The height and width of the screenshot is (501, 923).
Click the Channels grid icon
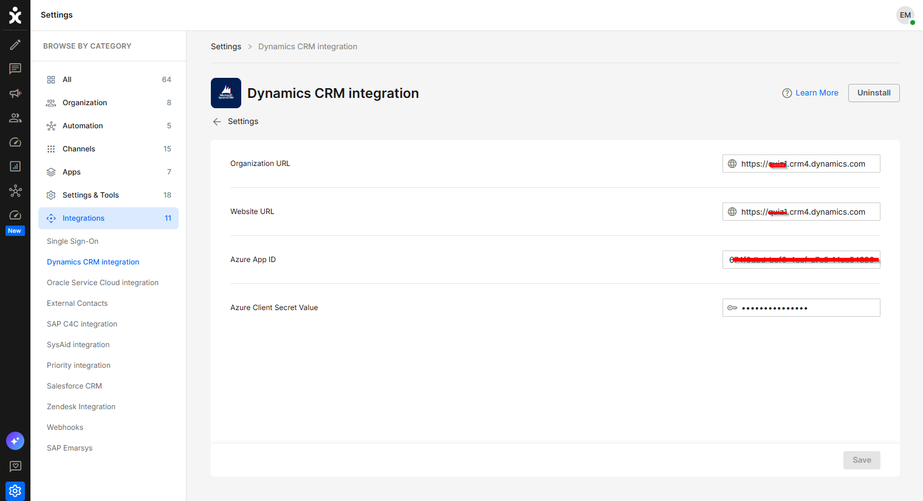(51, 149)
